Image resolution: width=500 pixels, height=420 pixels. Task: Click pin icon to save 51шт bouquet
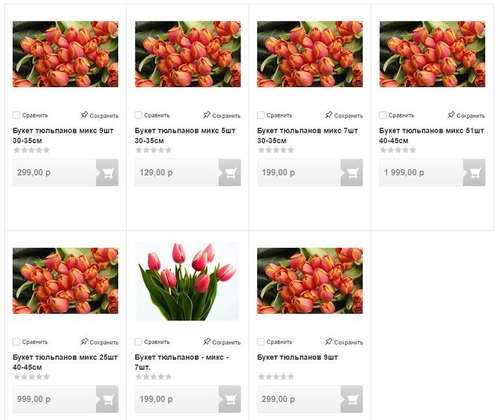(451, 115)
